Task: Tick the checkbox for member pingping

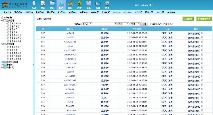Action: [x=202, y=89]
